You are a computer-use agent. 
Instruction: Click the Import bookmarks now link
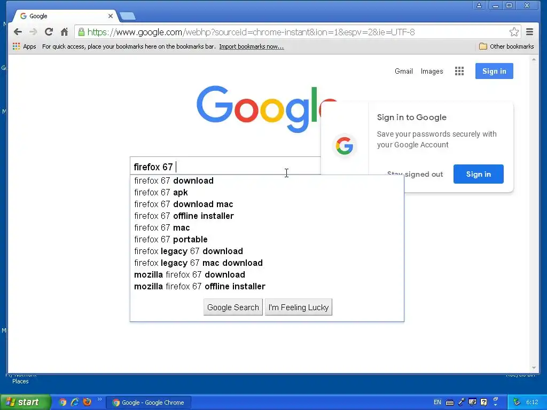pos(251,46)
